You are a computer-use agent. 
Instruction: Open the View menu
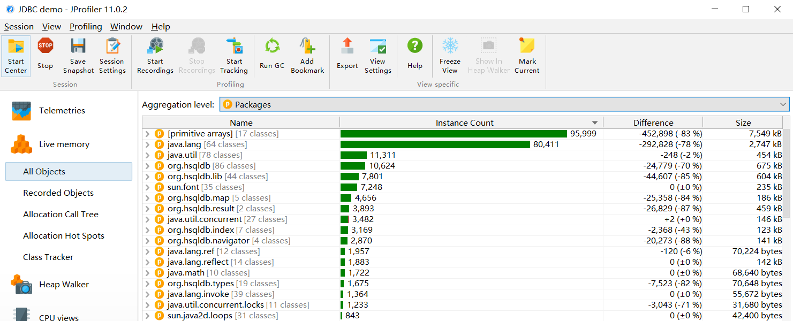coord(51,27)
